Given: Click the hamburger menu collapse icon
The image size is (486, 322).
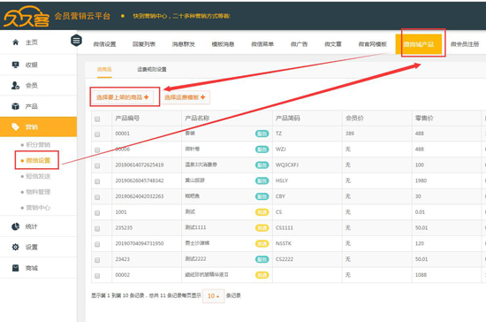Looking at the screenshot, I should click(76, 41).
